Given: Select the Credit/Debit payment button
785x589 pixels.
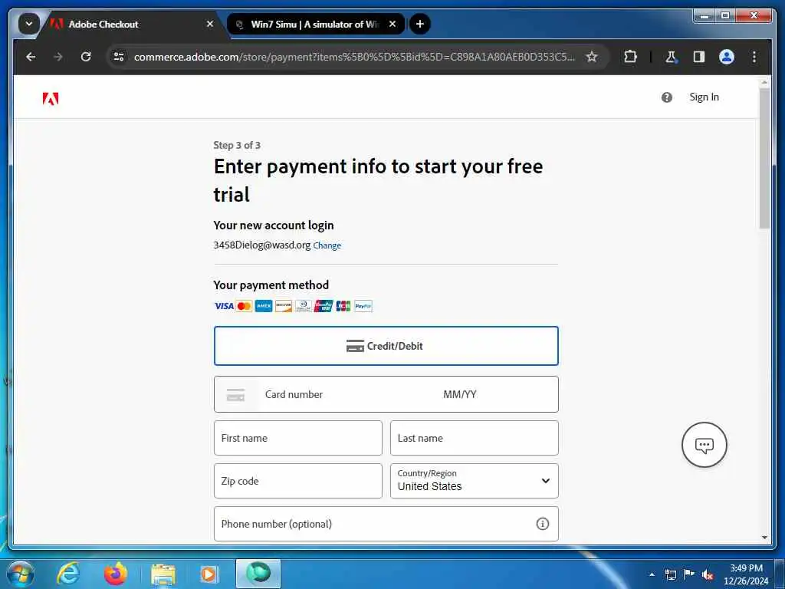Looking at the screenshot, I should (386, 346).
